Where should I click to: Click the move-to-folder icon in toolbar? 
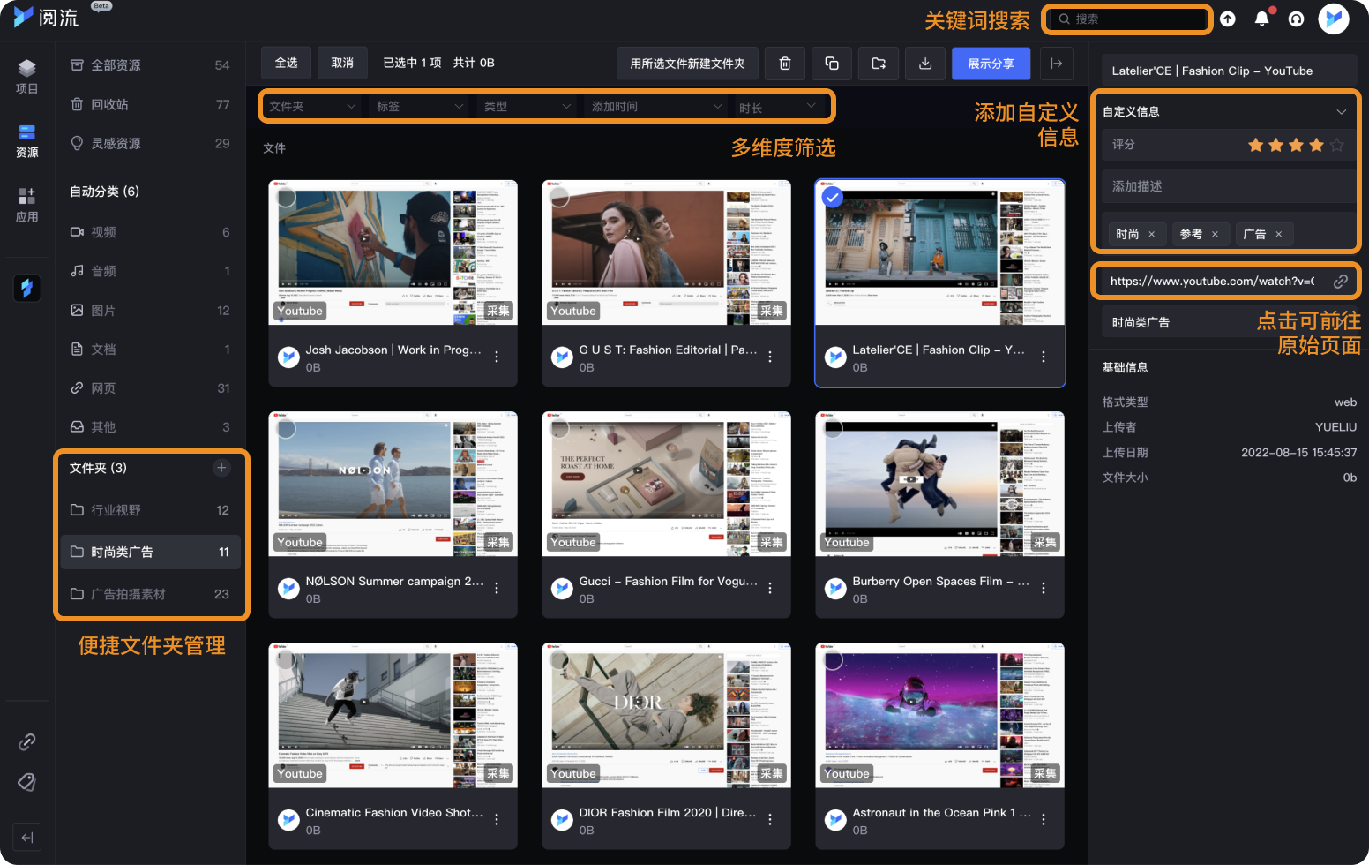pos(879,64)
